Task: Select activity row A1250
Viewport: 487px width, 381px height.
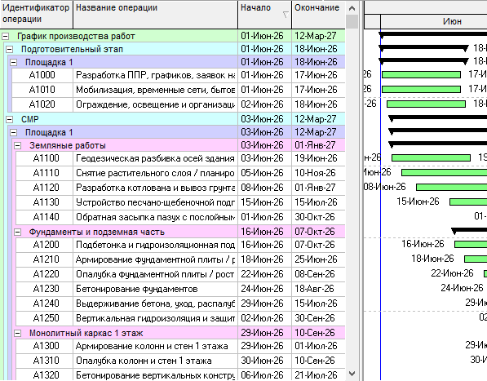Action: tap(181, 318)
